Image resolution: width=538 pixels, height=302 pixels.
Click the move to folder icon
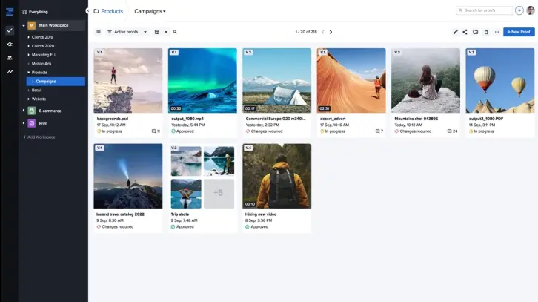tap(476, 32)
